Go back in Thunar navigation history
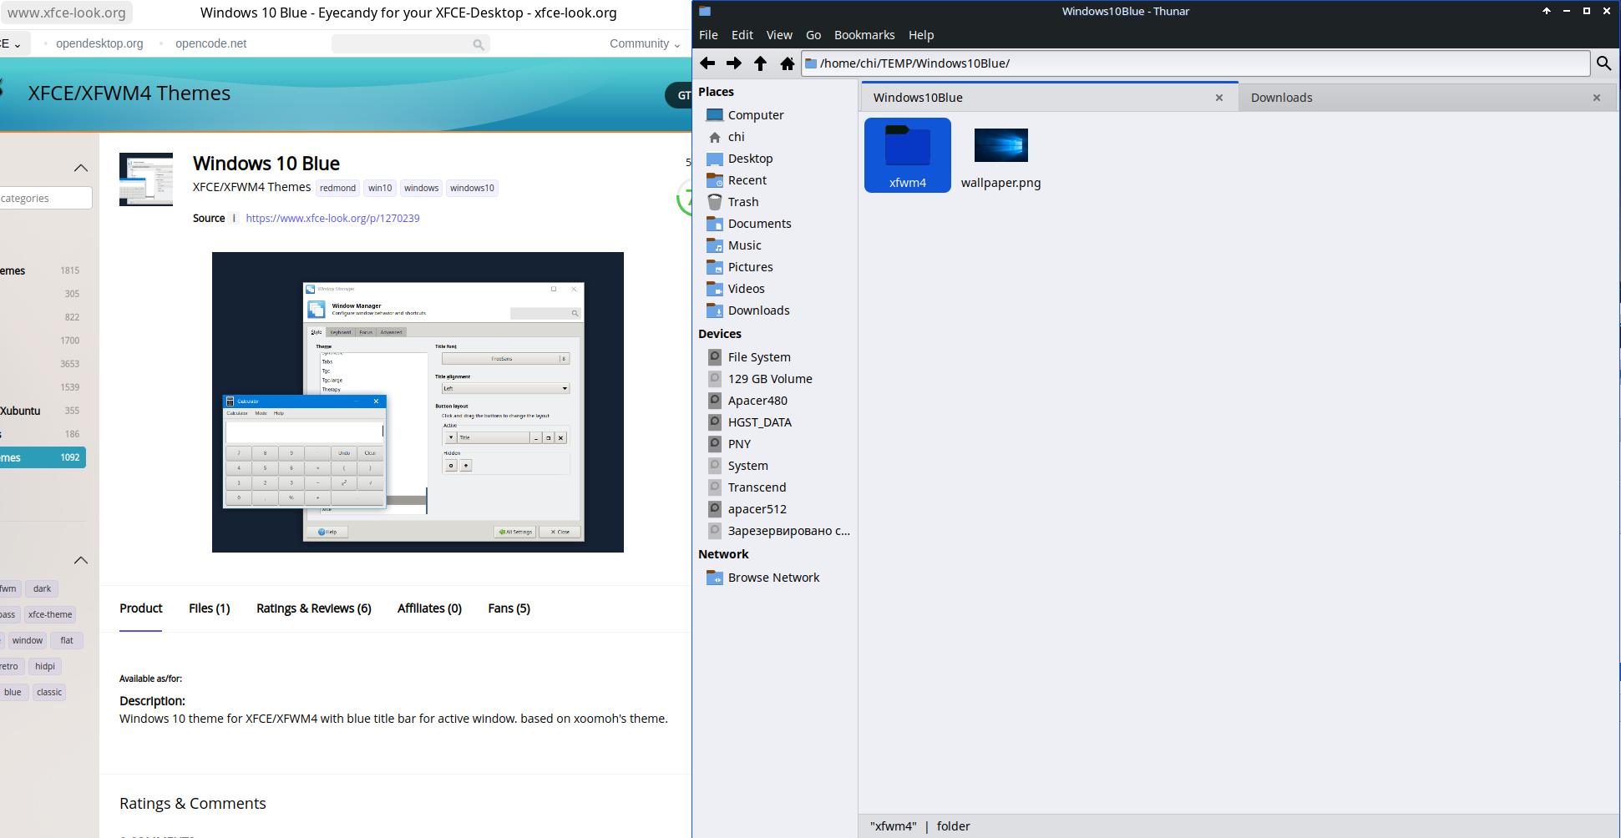 click(707, 63)
